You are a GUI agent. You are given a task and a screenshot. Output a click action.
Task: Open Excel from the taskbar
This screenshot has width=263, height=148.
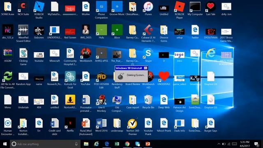tap(117, 144)
